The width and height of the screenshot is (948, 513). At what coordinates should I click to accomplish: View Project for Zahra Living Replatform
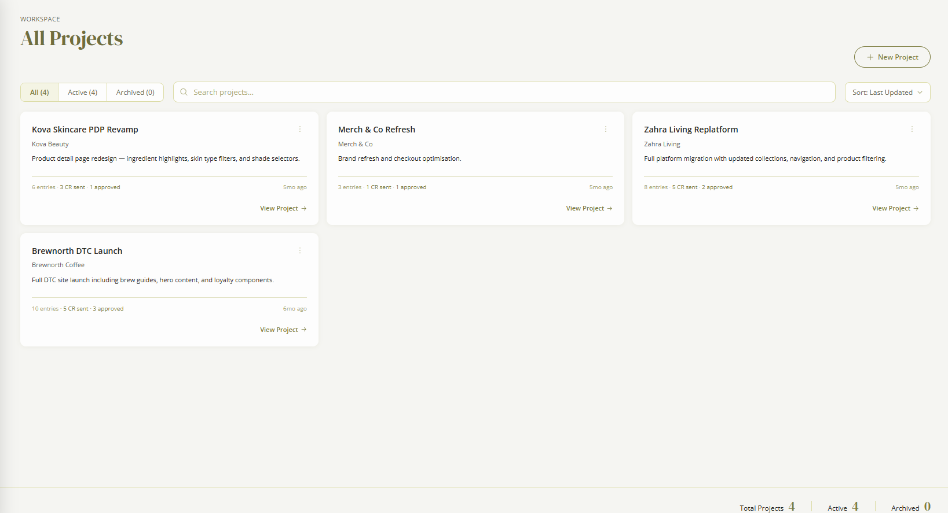895,208
